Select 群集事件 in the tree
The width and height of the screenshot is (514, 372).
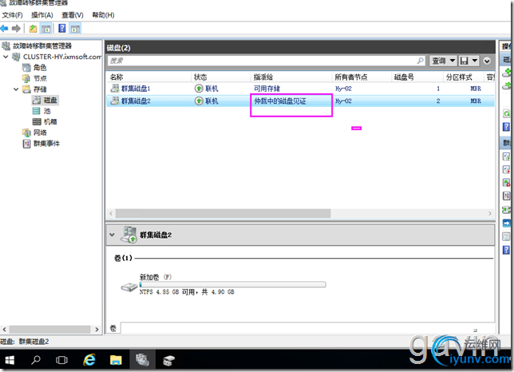[x=46, y=144]
